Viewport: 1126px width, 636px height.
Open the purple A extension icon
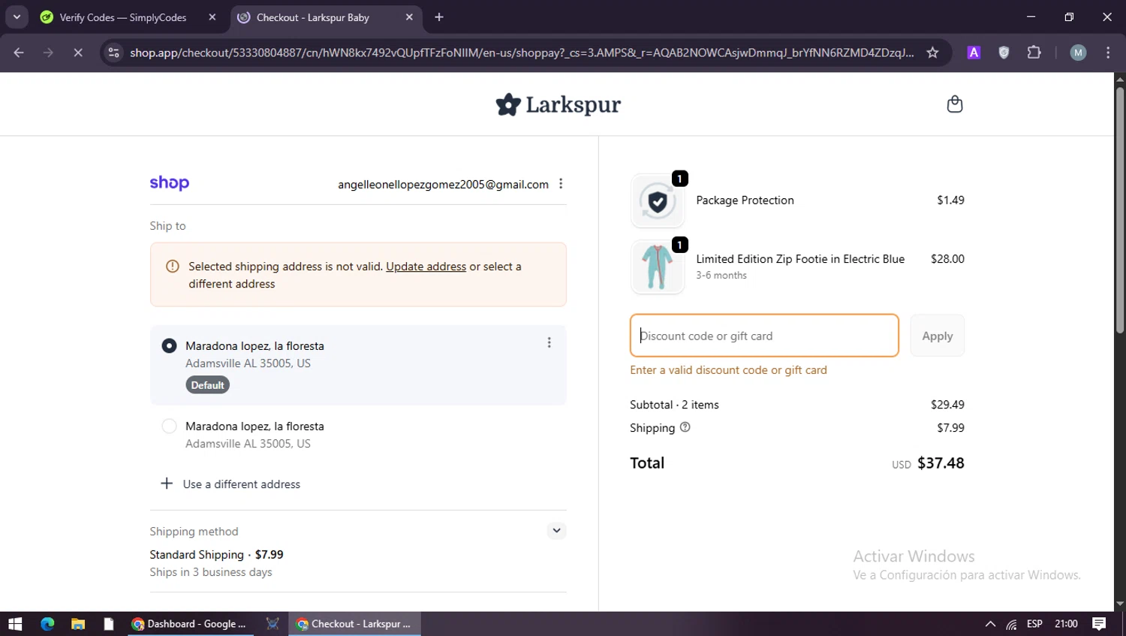(x=974, y=53)
